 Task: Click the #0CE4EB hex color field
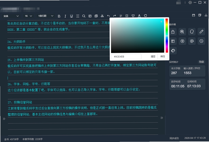(x=126, y=57)
